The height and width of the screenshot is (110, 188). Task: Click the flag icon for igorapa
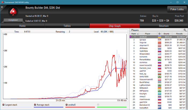click(160, 40)
